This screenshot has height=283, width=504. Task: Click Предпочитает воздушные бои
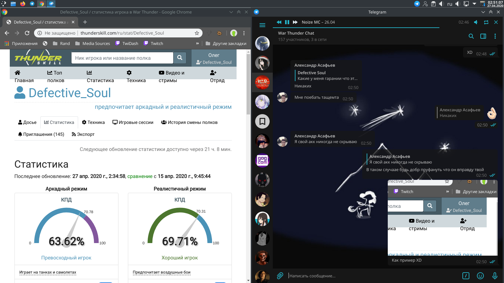162,272
